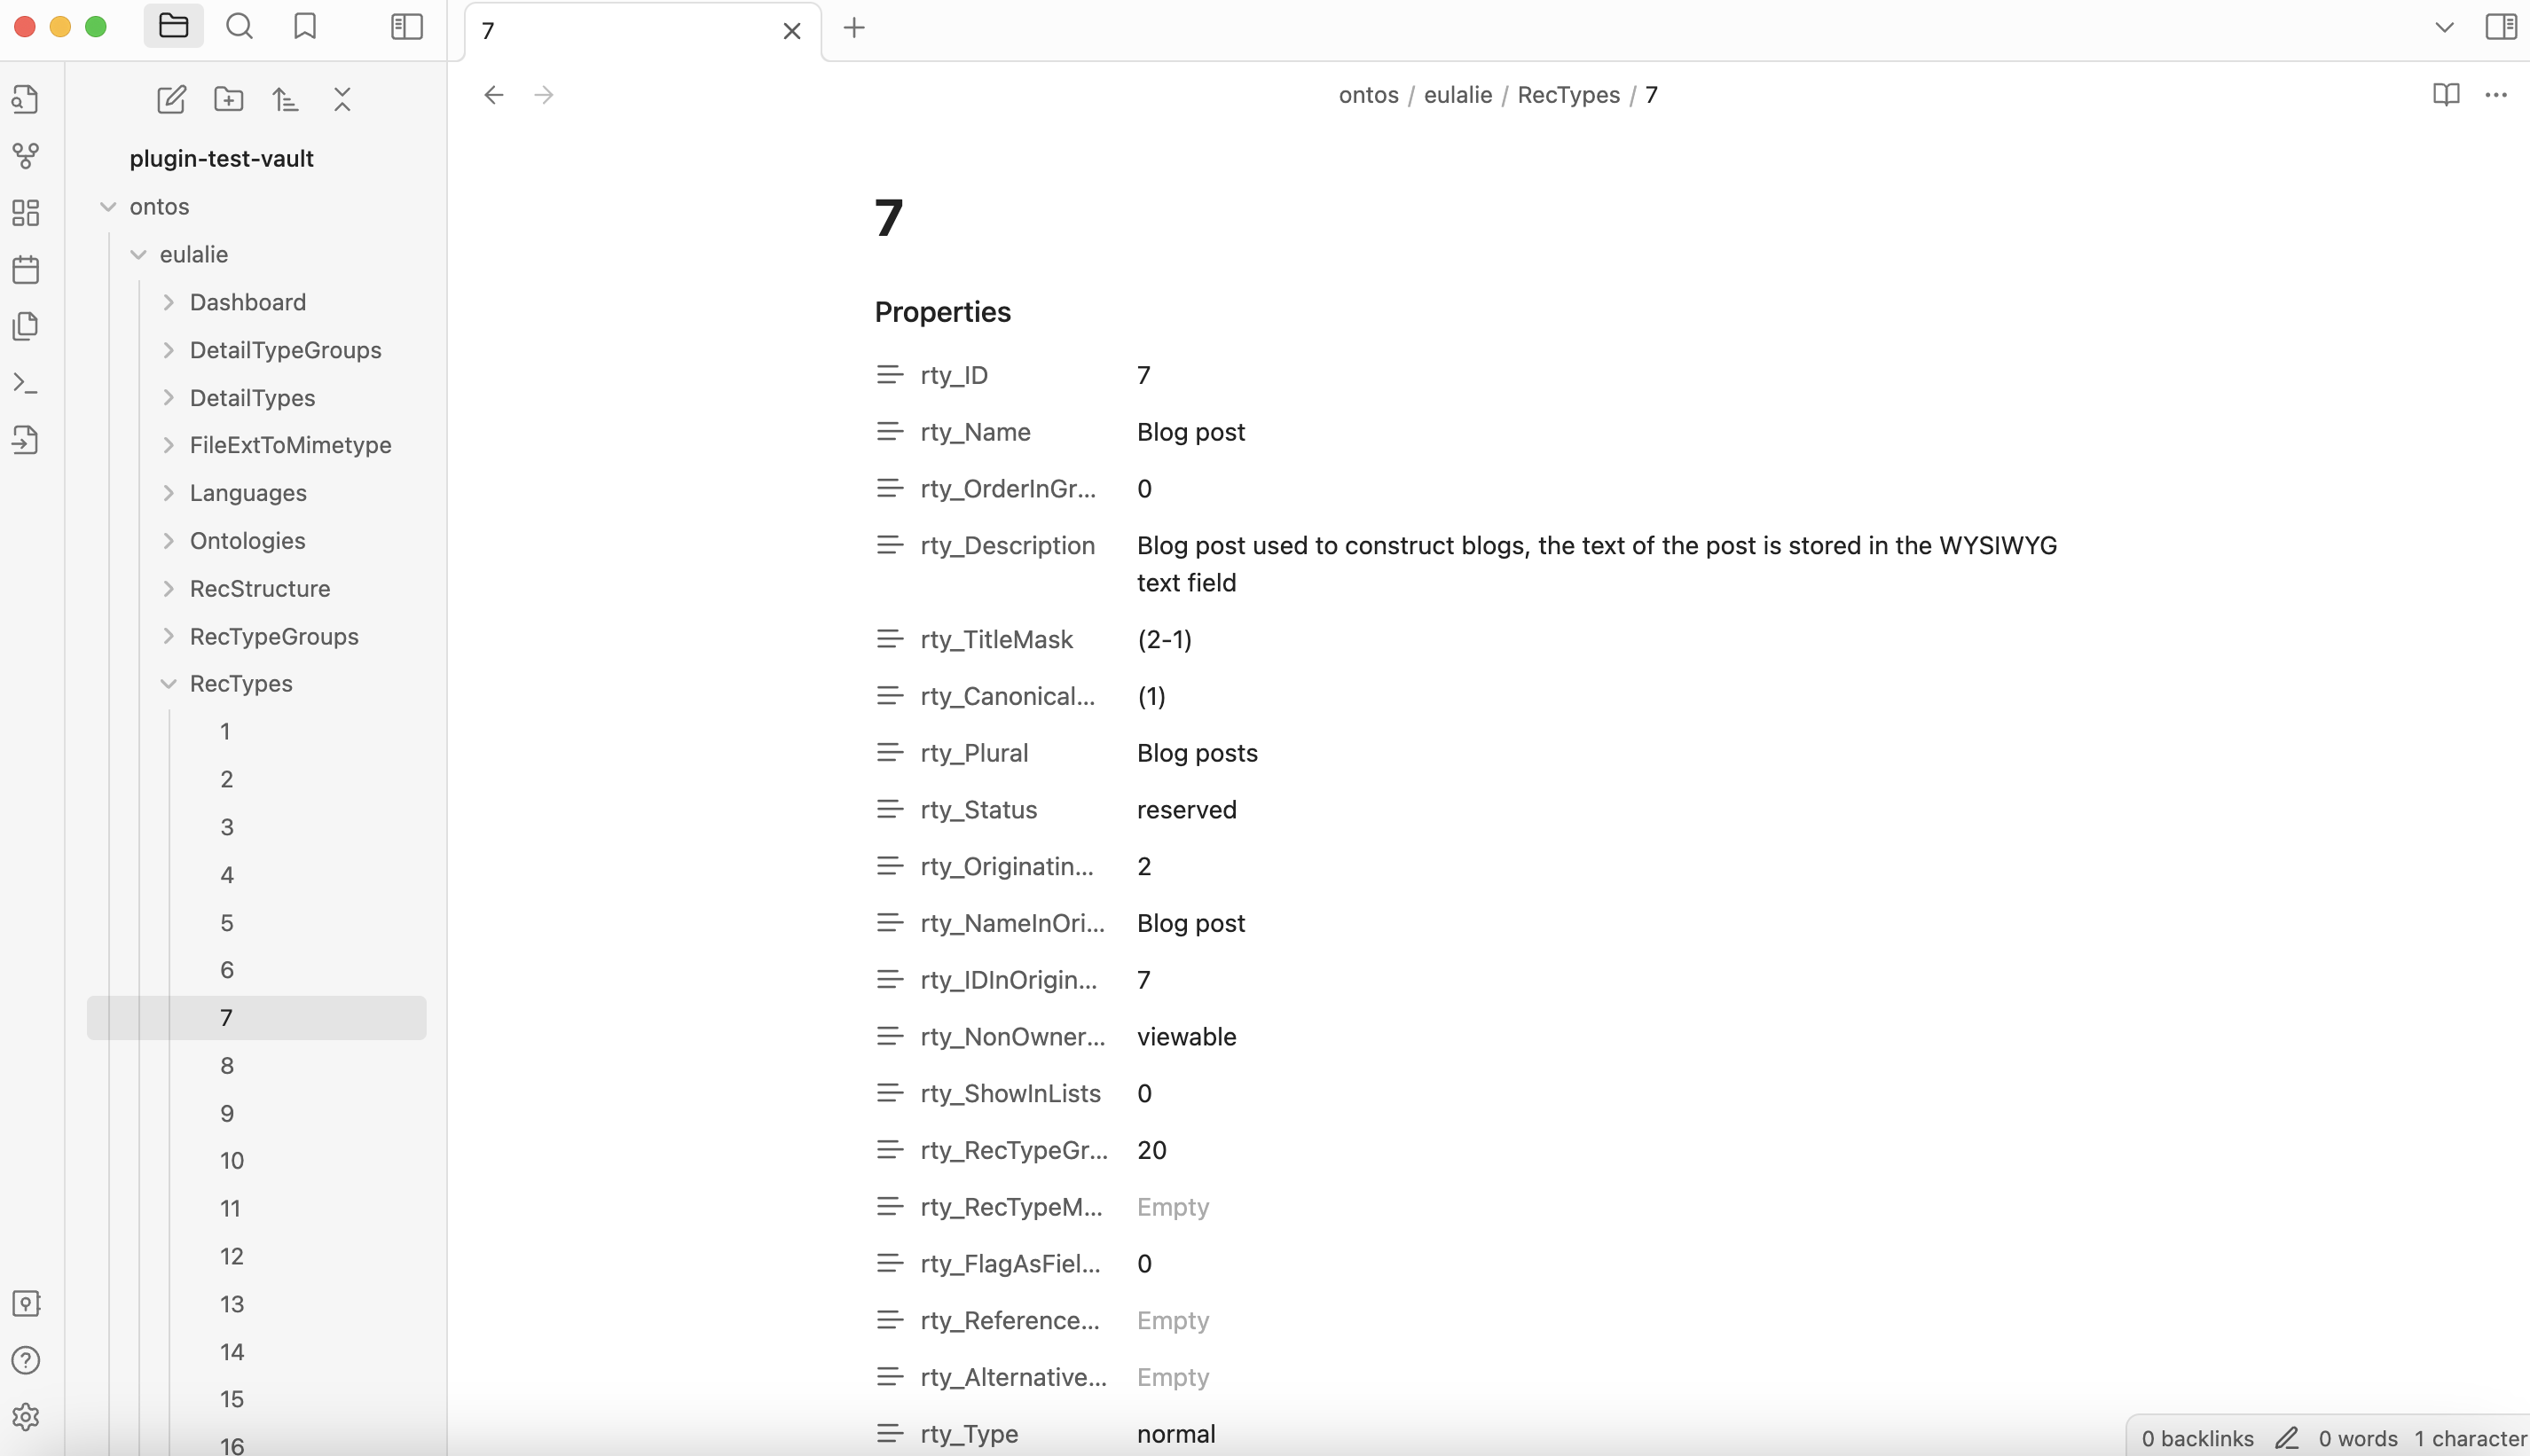
Task: Toggle the right sidebar
Action: coord(2500,26)
